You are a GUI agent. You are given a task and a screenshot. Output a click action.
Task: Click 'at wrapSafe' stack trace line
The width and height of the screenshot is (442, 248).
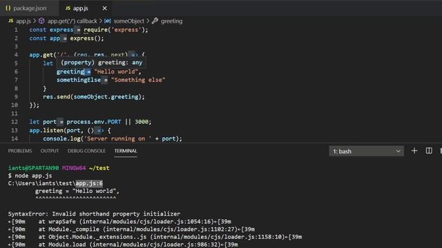click(119, 222)
